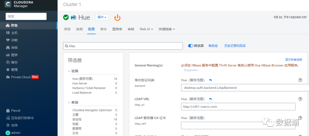Open the 操作 actions dropdown
This screenshot has height=136, width=309.
pyautogui.click(x=102, y=17)
